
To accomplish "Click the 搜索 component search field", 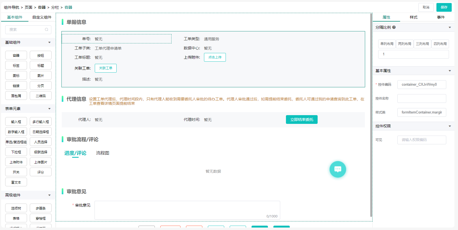I will [x=28, y=29].
